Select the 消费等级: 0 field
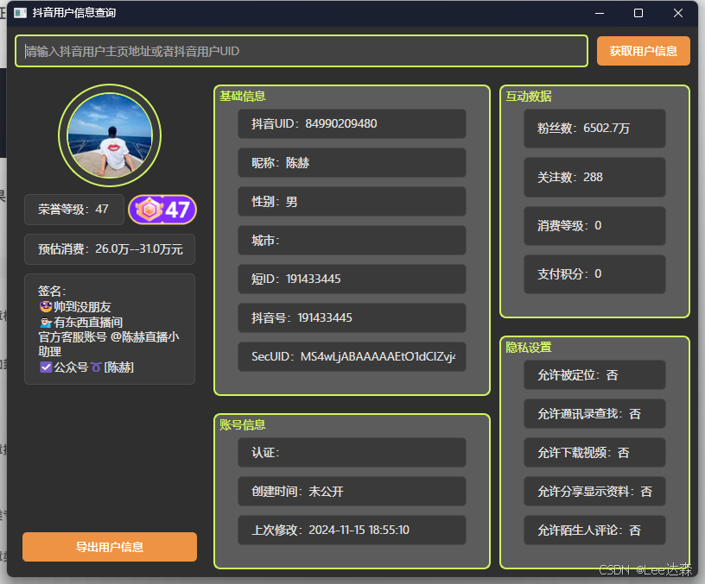Image resolution: width=705 pixels, height=584 pixels. pos(594,226)
